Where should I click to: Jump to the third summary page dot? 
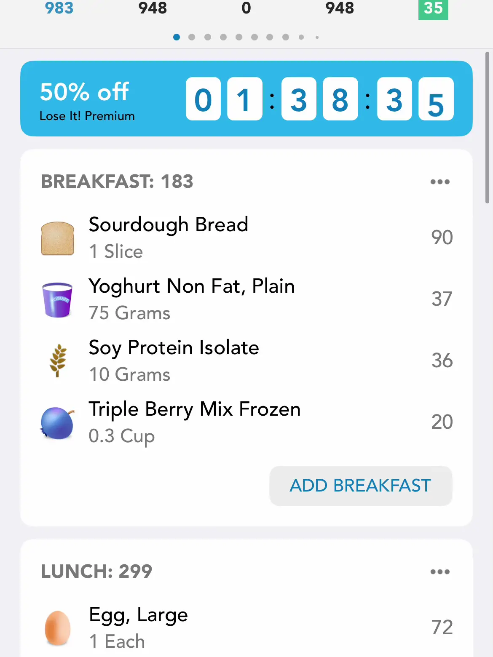click(207, 37)
